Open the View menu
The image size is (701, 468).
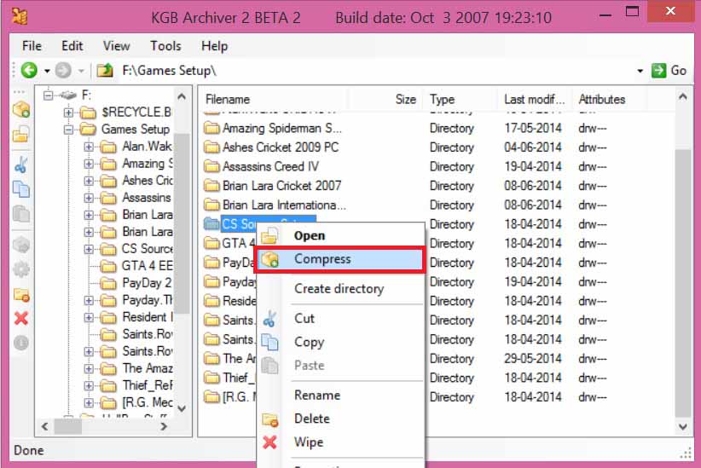(116, 46)
